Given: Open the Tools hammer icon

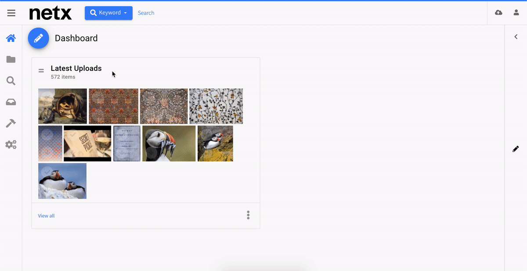Looking at the screenshot, I should click(11, 123).
